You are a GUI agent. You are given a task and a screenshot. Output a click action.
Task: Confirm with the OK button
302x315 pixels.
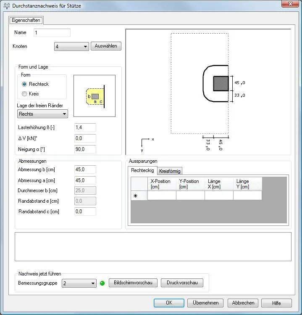(169, 303)
